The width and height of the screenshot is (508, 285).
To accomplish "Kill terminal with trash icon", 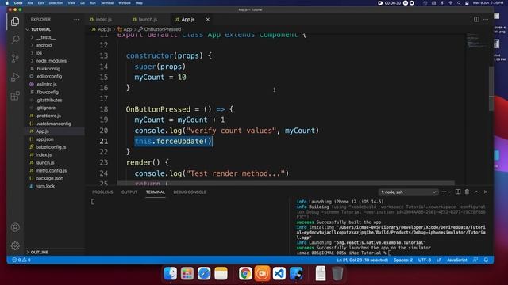I will [467, 192].
